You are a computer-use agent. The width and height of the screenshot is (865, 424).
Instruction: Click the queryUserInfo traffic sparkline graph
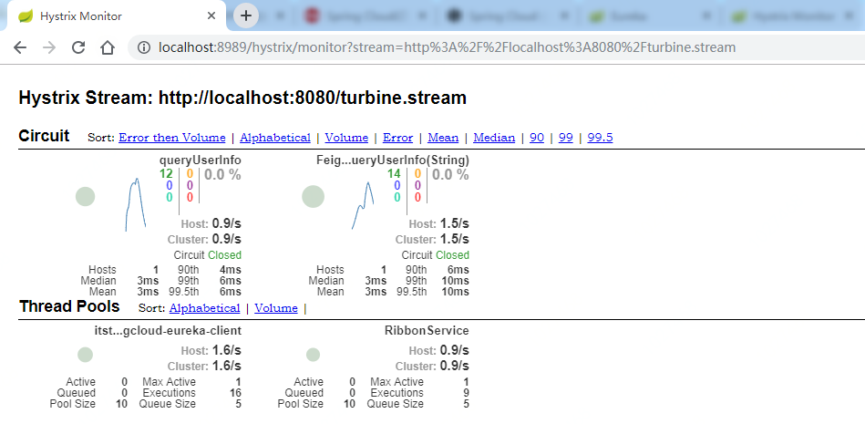[x=135, y=204]
